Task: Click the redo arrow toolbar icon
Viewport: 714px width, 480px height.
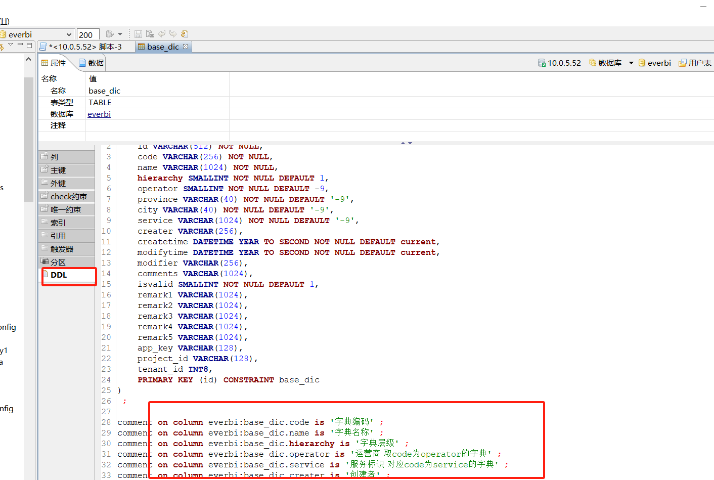Action: [x=173, y=34]
